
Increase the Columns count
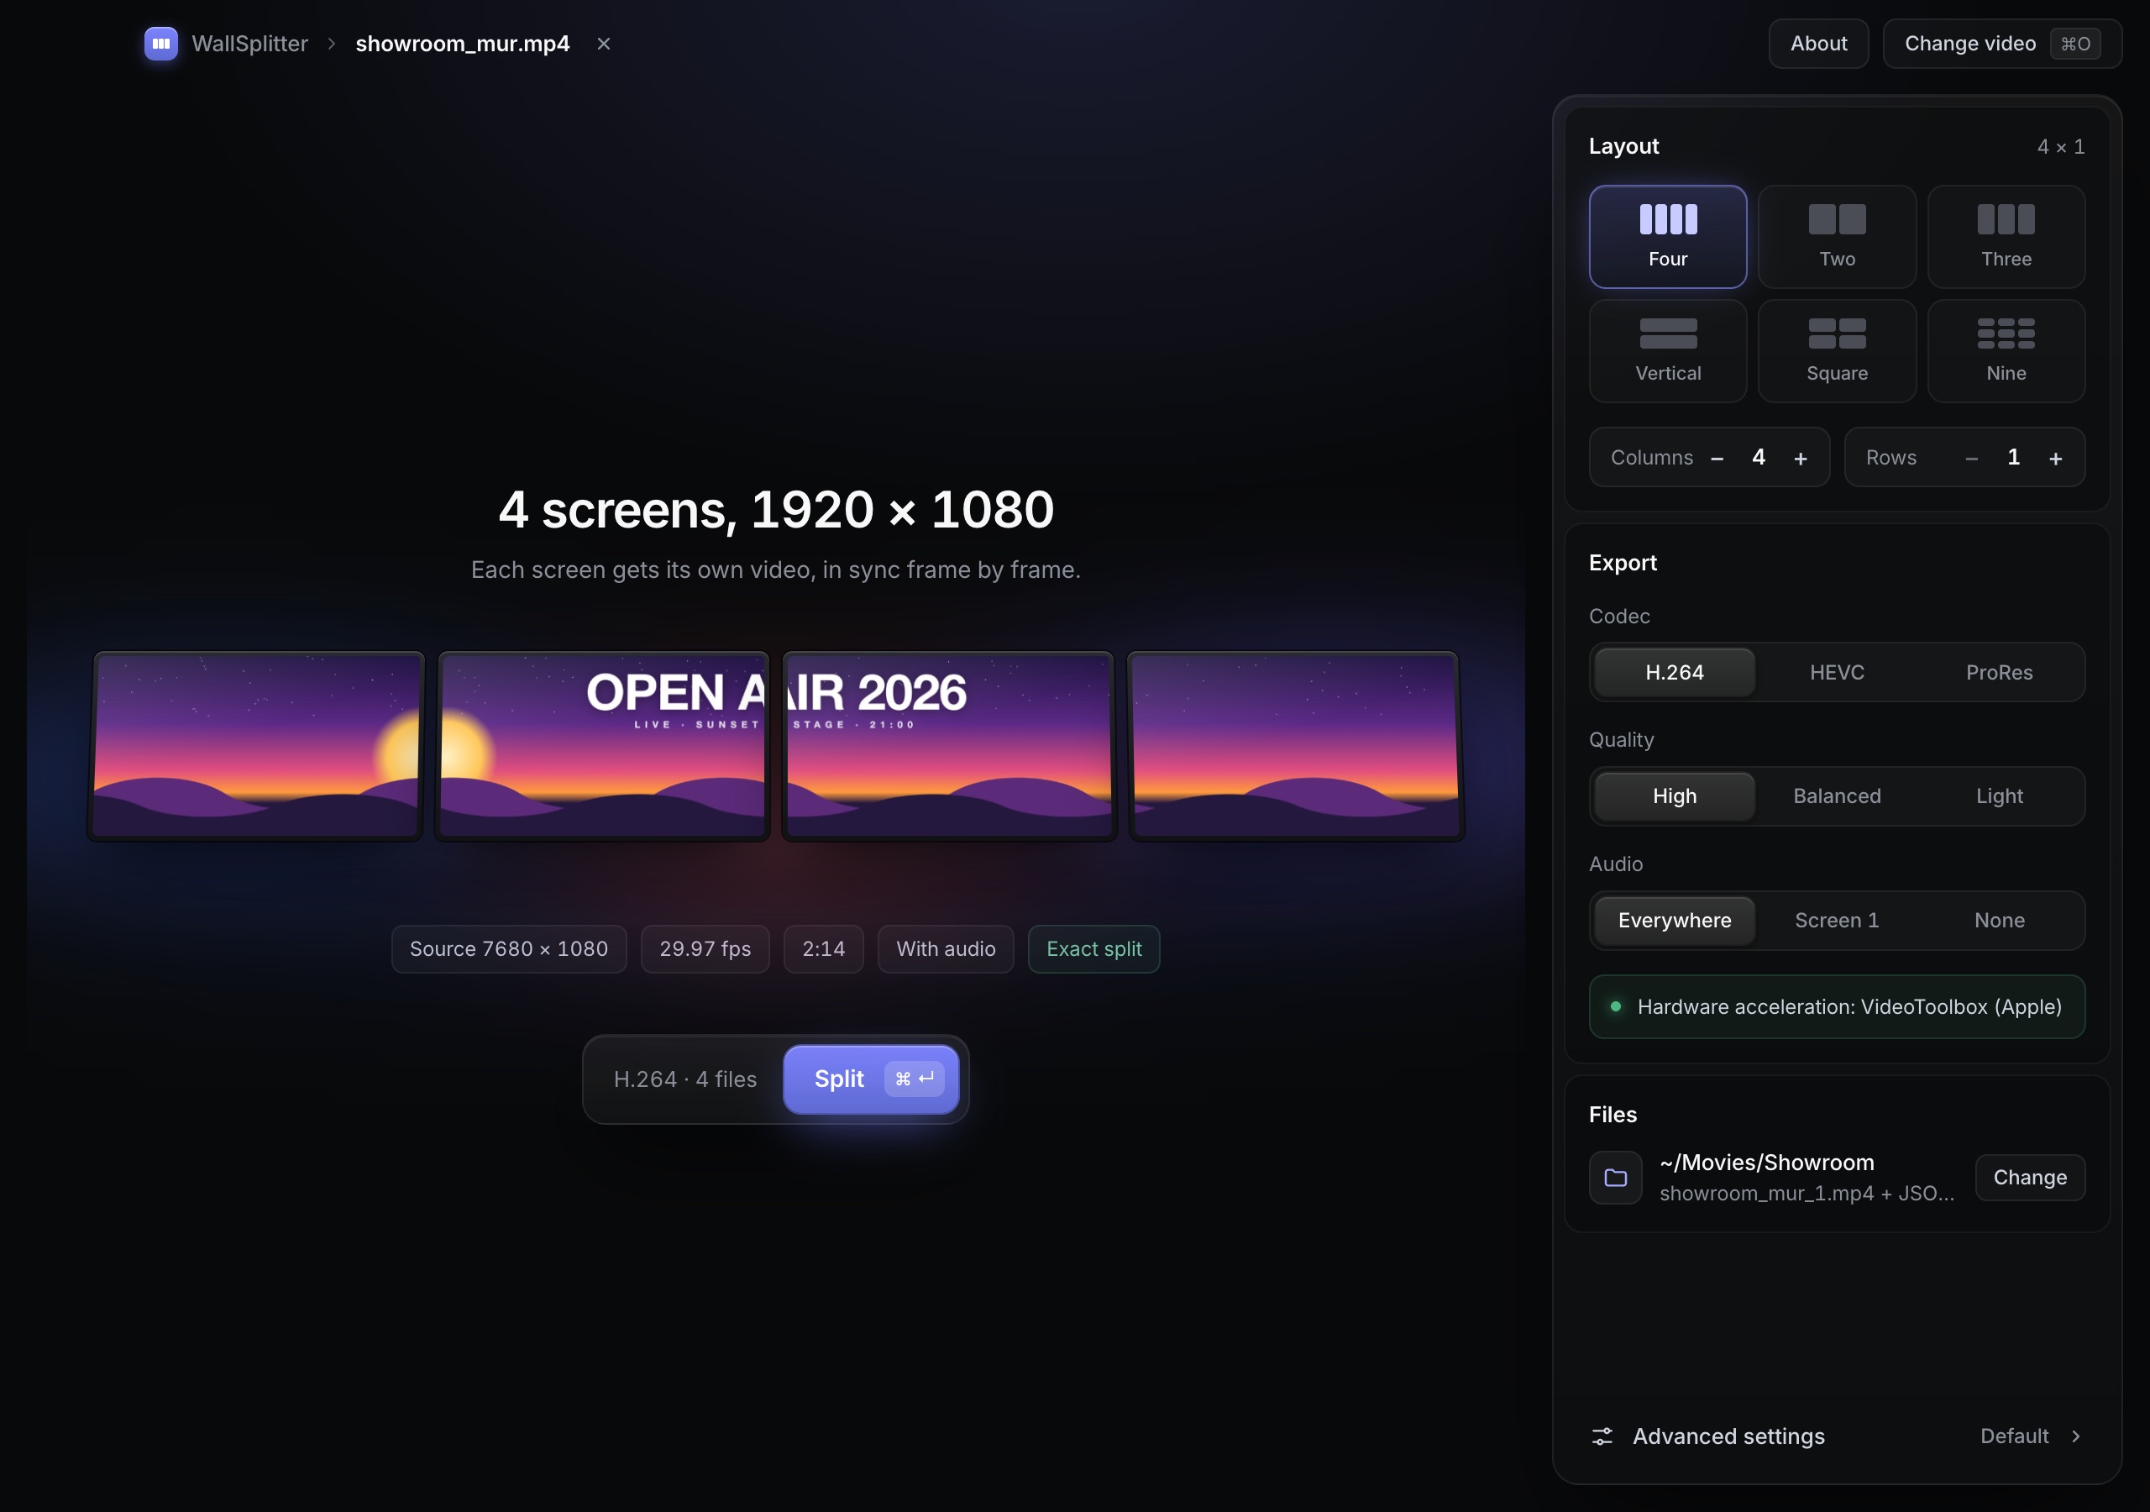click(x=1800, y=458)
